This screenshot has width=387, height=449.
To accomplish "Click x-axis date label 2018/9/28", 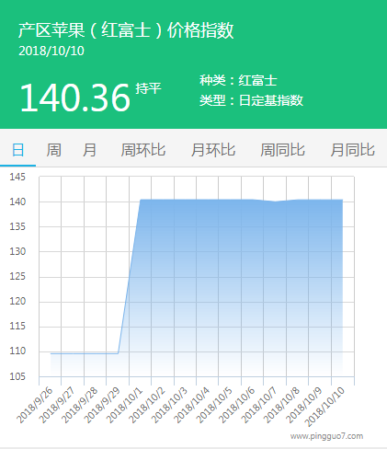I will point(80,405).
